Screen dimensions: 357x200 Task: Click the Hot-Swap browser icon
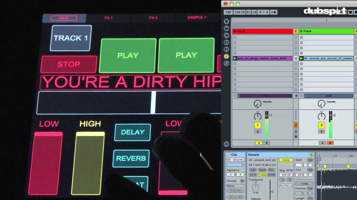(226, 63)
